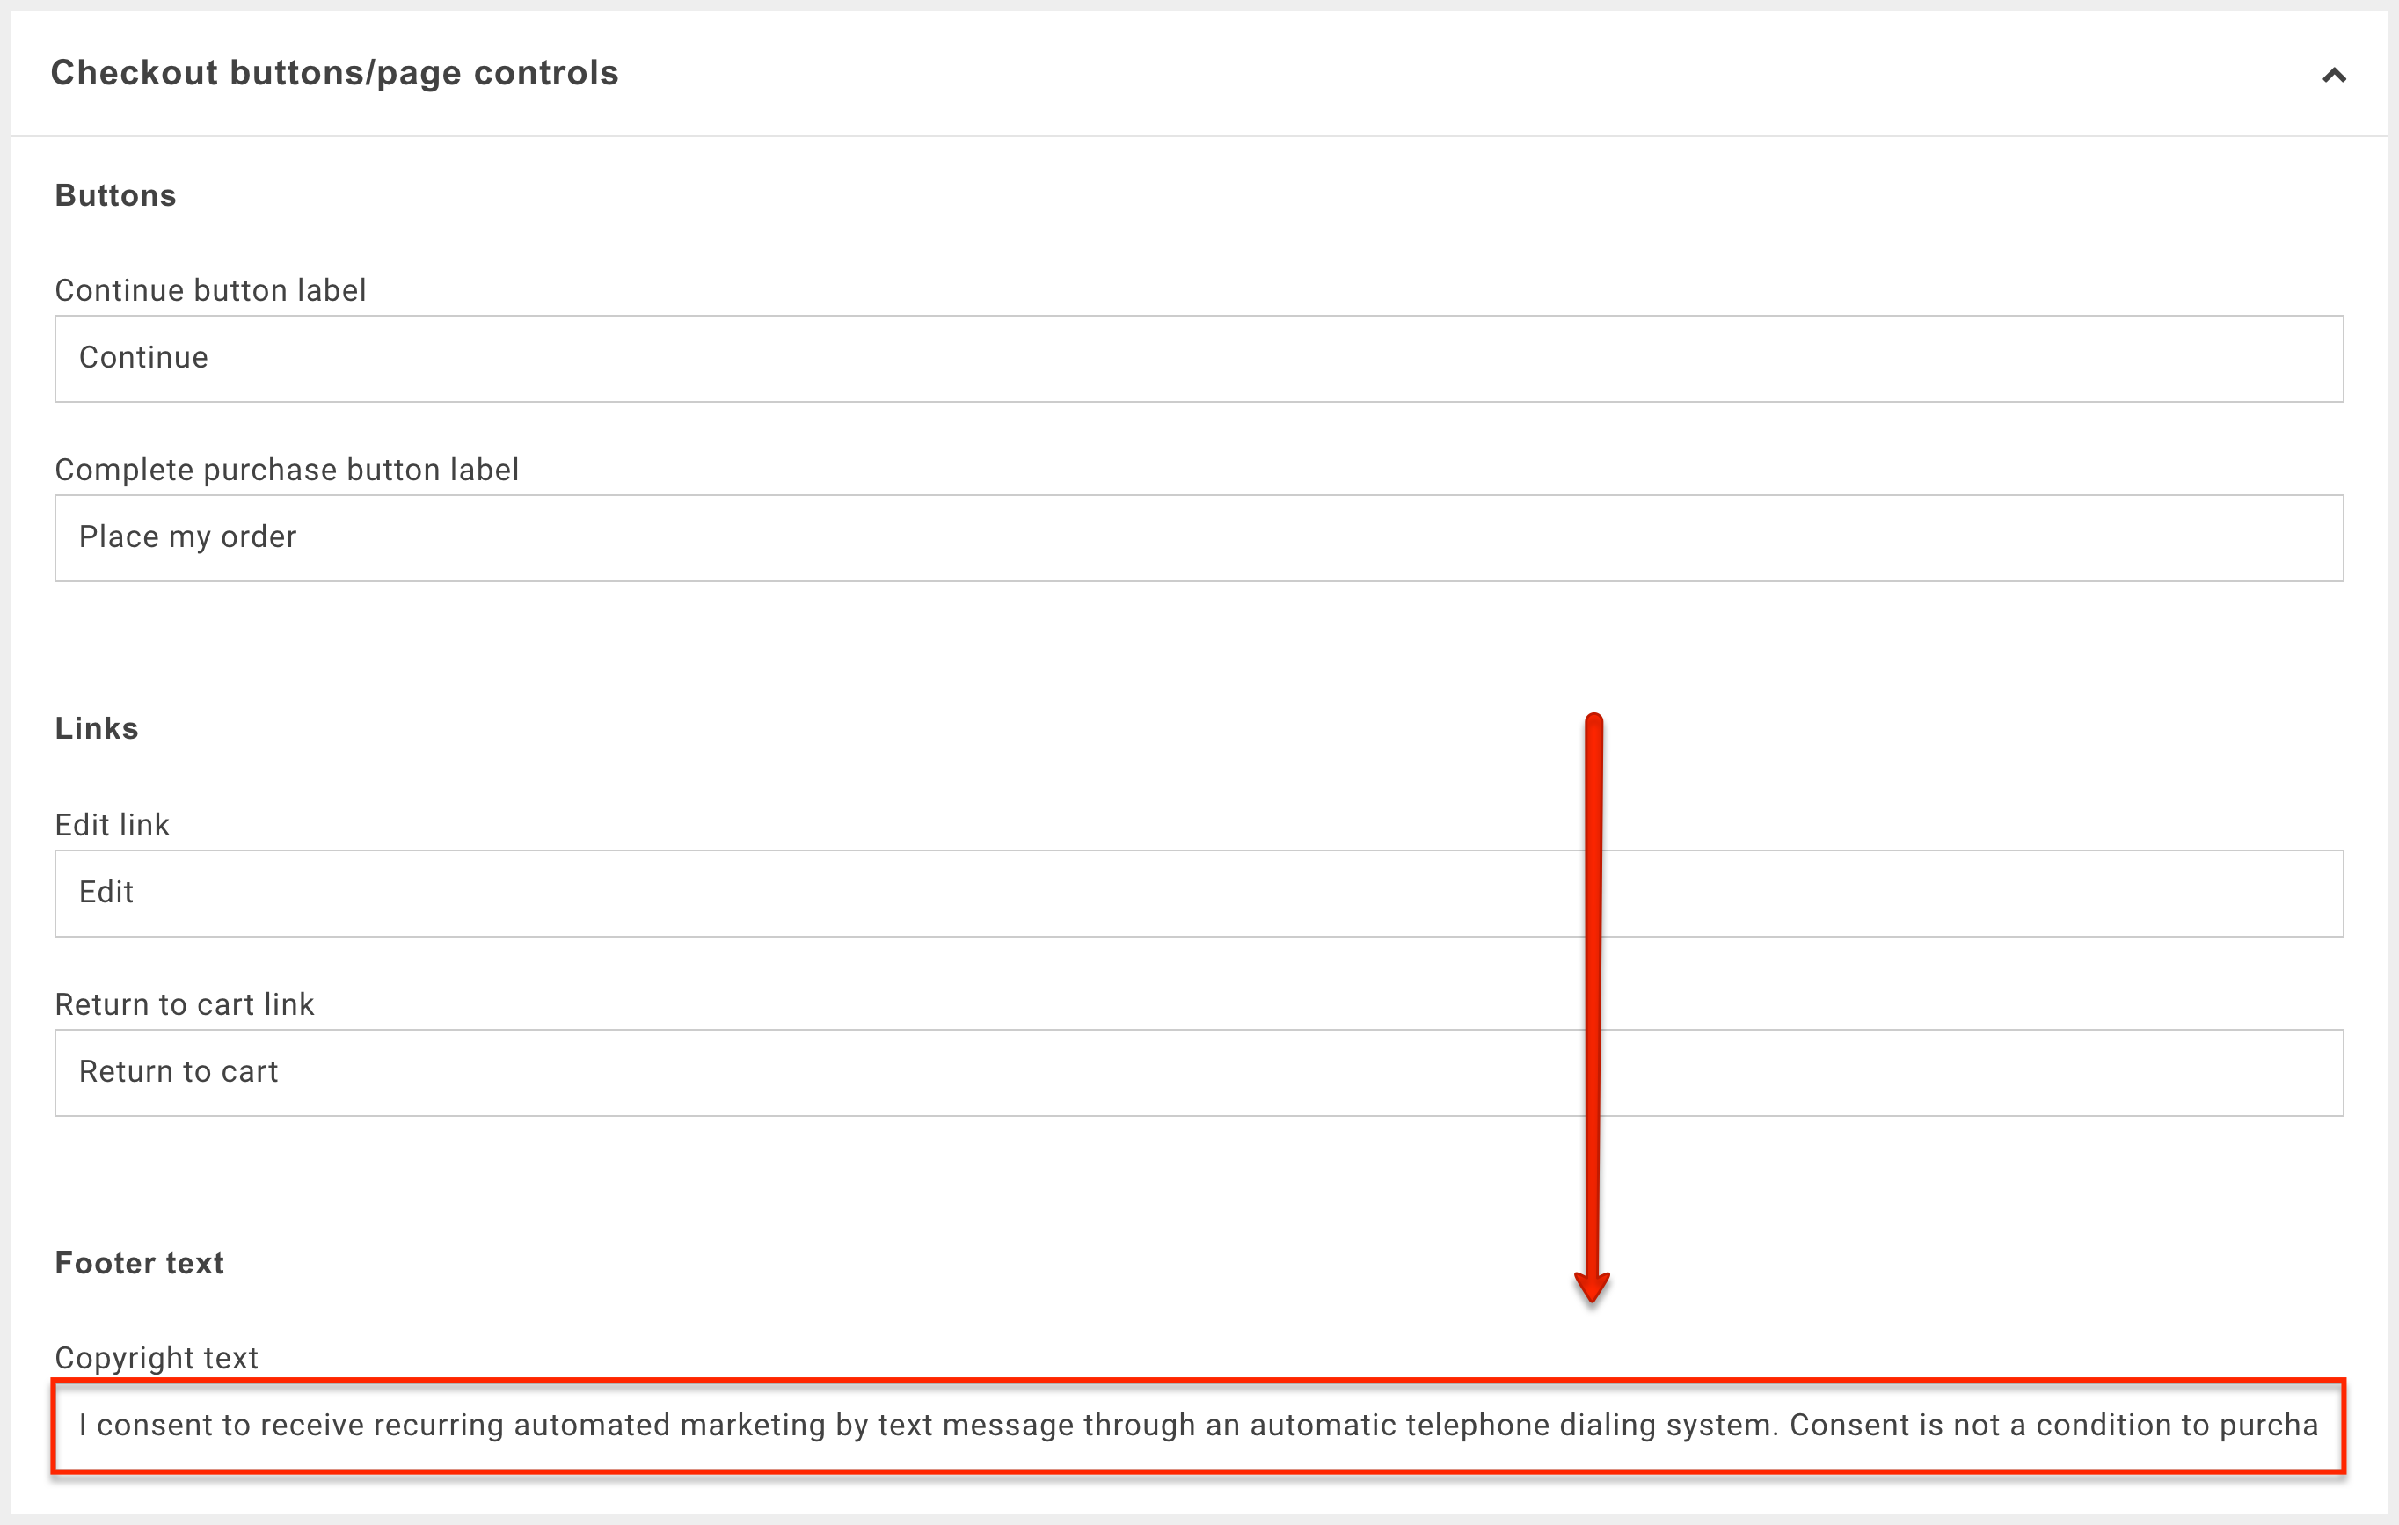
Task: Click the Continue button label caption
Action: tap(210, 290)
